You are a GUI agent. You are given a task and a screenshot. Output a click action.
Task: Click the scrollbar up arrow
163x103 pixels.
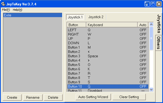[151, 25]
